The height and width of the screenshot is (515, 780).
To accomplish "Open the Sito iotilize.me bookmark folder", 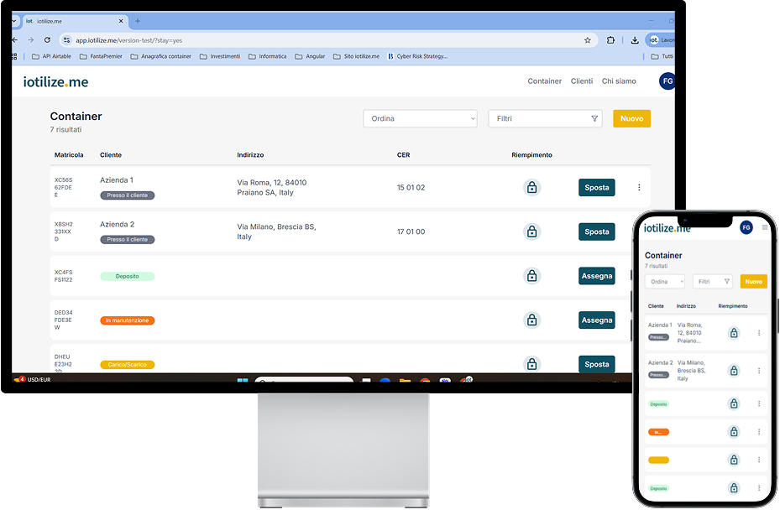I will coord(356,57).
